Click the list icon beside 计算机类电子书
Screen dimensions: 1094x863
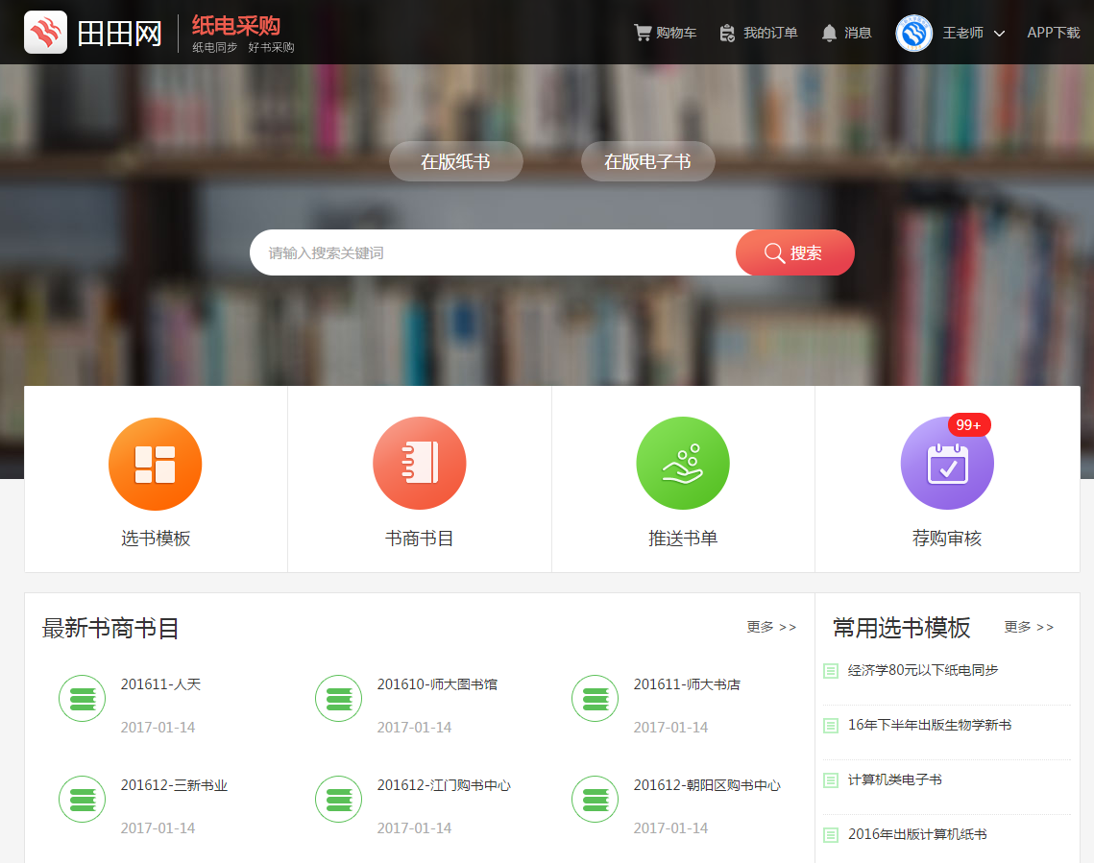click(x=830, y=780)
